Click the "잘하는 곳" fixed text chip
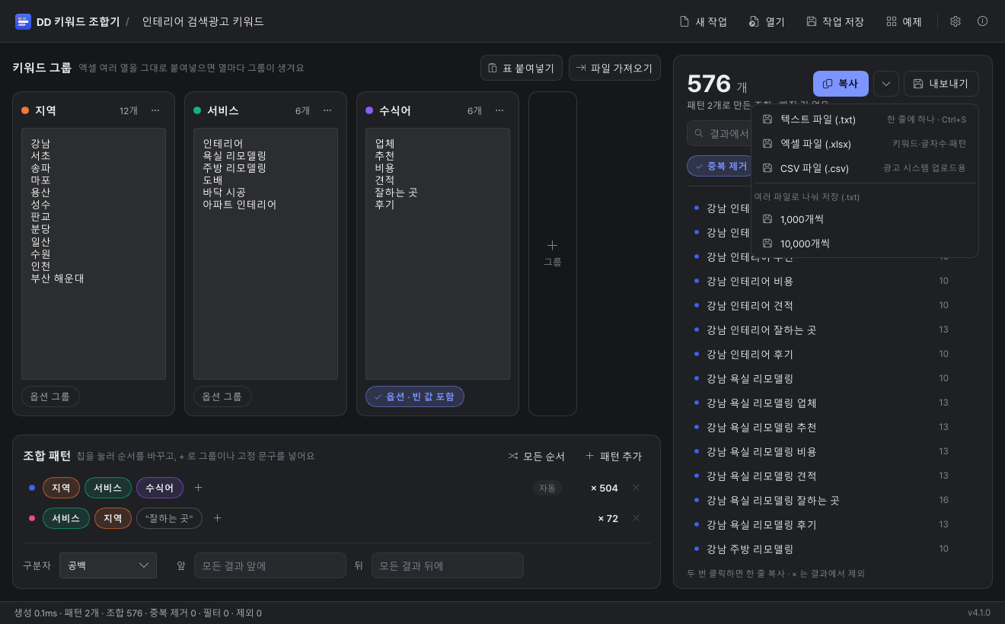The height and width of the screenshot is (624, 1005). pyautogui.click(x=169, y=518)
